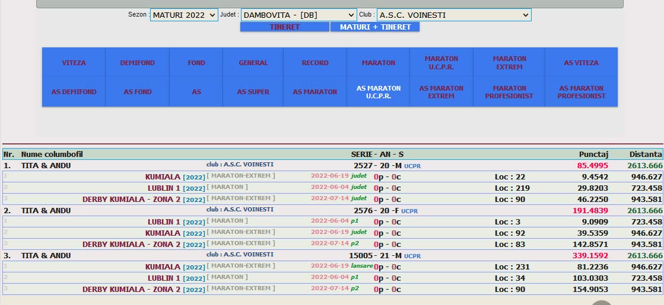The height and width of the screenshot is (305, 664).
Task: Select the MATURI + TINERET tab
Action: 375,27
